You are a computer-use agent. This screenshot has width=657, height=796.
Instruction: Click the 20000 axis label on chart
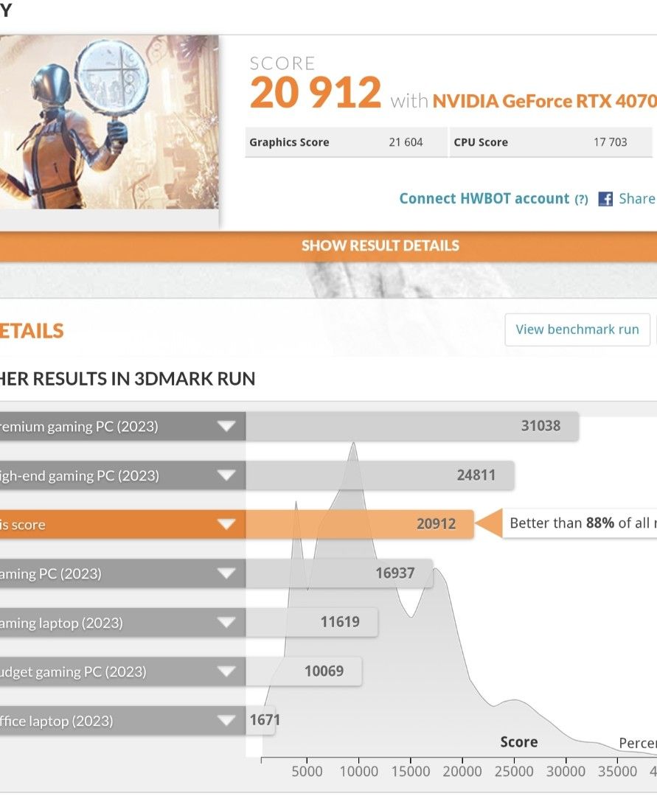point(462,772)
